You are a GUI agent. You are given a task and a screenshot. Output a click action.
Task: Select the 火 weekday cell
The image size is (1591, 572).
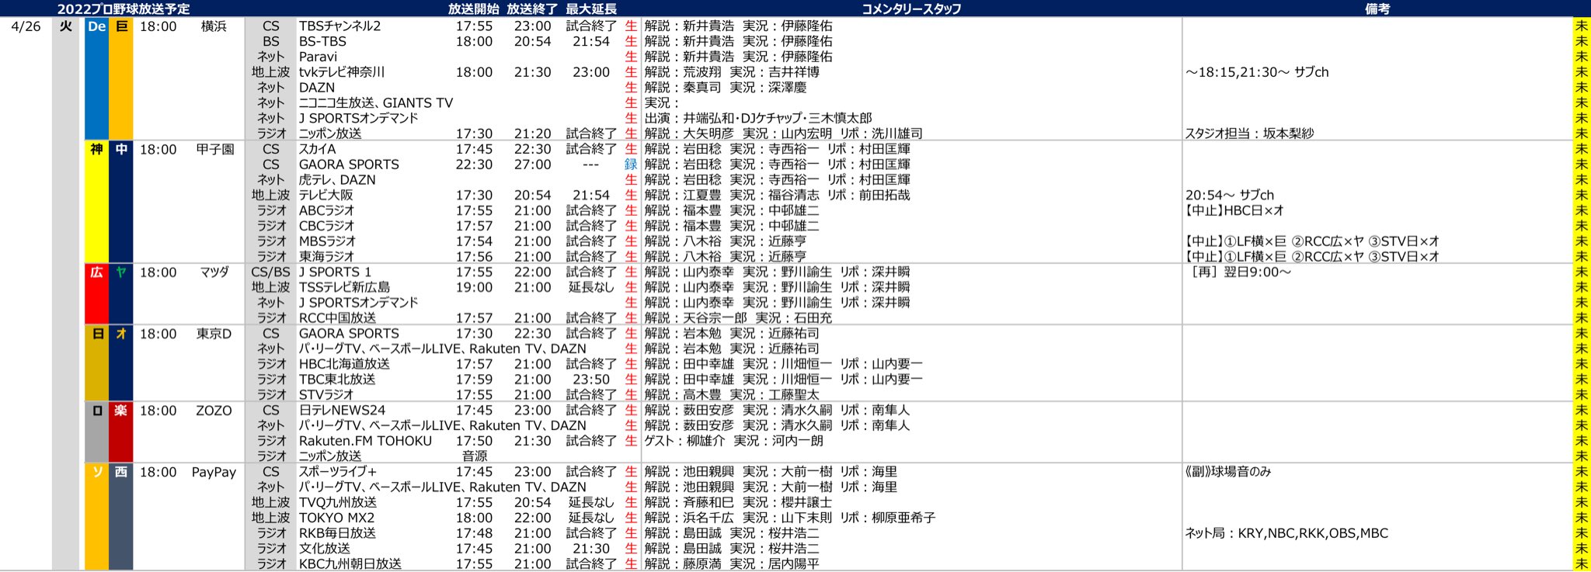pos(66,26)
